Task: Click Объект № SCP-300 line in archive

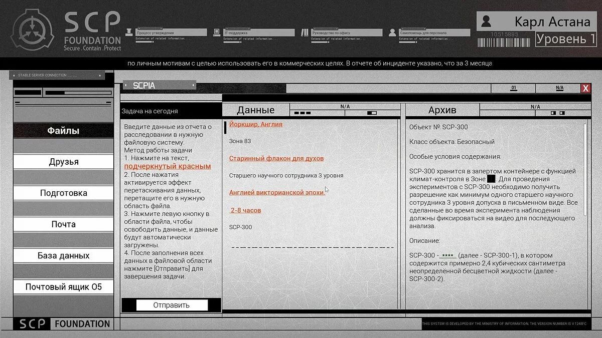Action: click(x=438, y=127)
